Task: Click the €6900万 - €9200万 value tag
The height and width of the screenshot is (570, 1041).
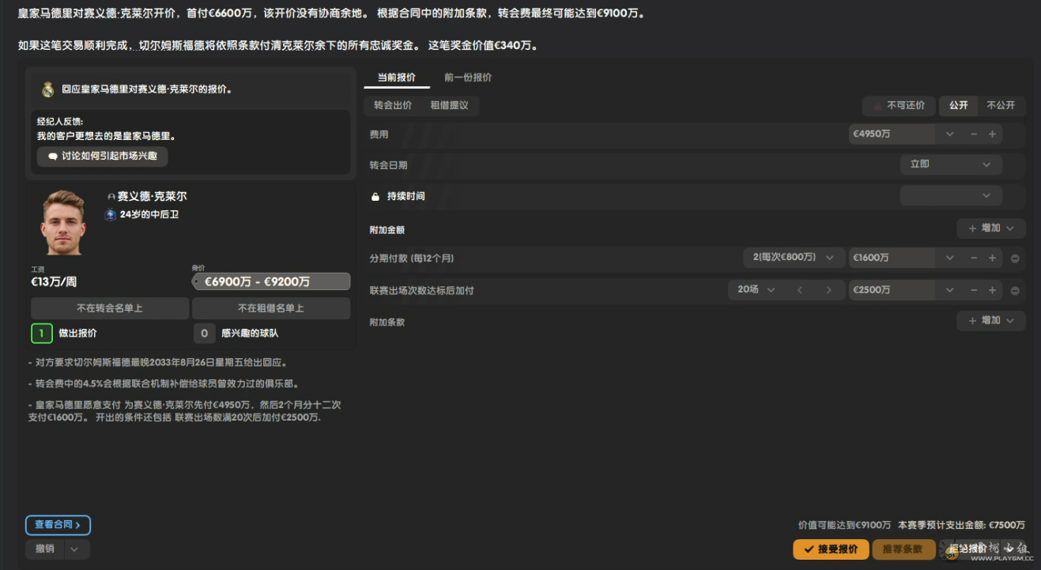Action: tap(271, 281)
